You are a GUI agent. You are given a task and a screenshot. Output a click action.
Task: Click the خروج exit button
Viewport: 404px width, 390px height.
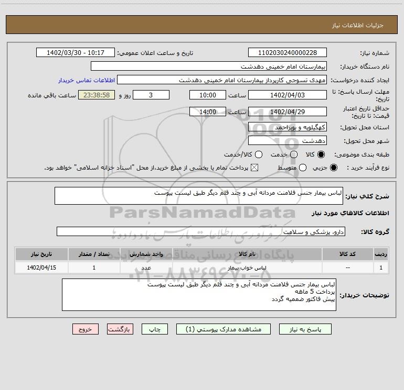86,329
